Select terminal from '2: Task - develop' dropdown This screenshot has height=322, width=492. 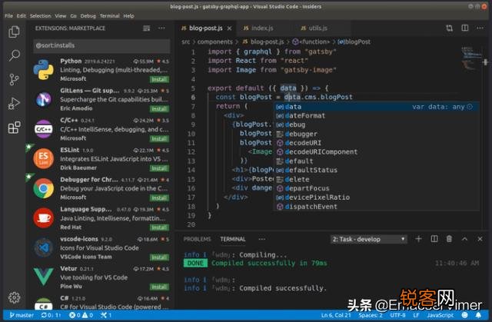pyautogui.click(x=369, y=239)
